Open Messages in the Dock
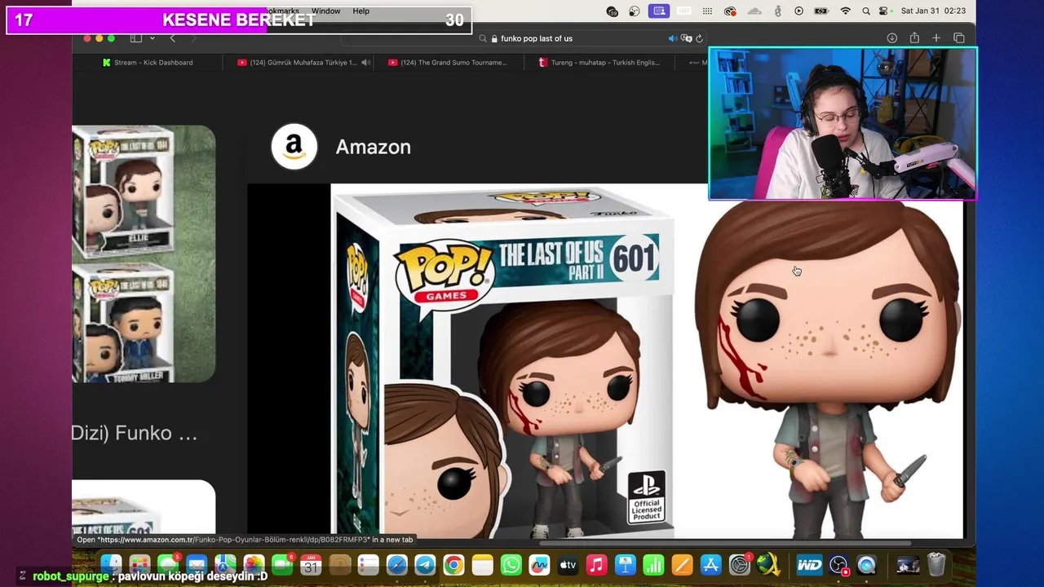The image size is (1044, 587). (x=168, y=564)
